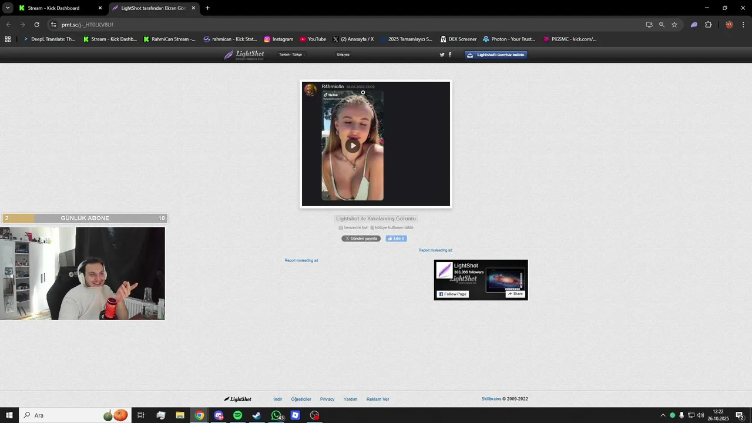Click Report misleading ad above the Facebook widget
Viewport: 752px width, 423px height.
tap(435, 250)
